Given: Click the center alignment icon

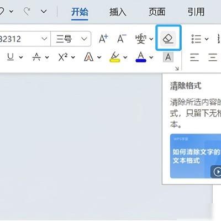Looking at the screenshot, I should 213,57.
